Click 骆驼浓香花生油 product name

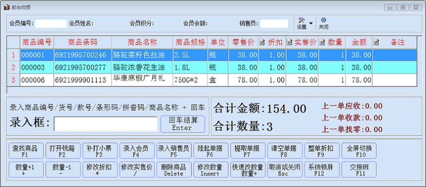[x=142, y=68]
